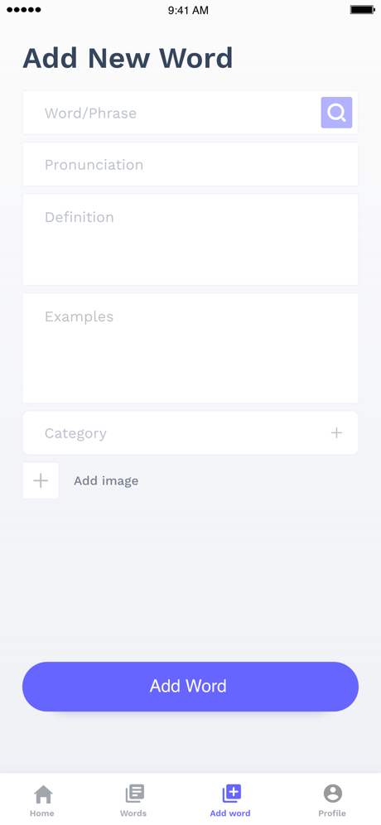Switch to the Words tab label
This screenshot has width=381, height=825.
133,813
